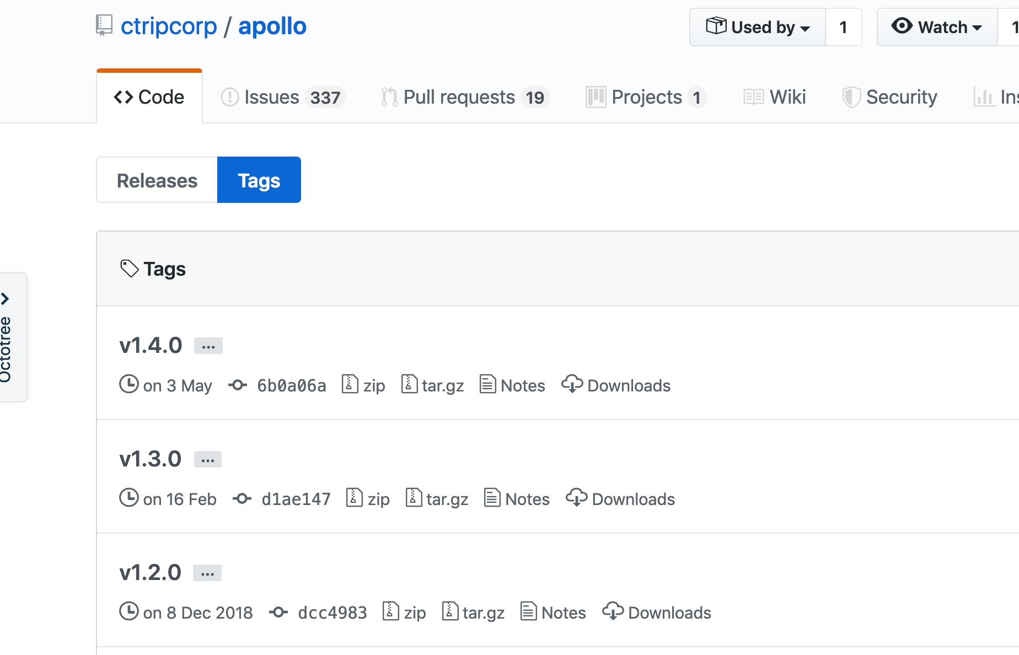Click the zip file icon for v1.2.0
Viewport: 1019px width, 655px height.
click(x=391, y=611)
